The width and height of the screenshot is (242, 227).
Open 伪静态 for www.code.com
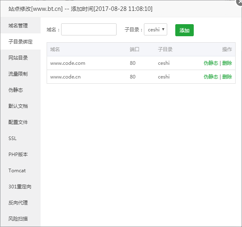211,63
